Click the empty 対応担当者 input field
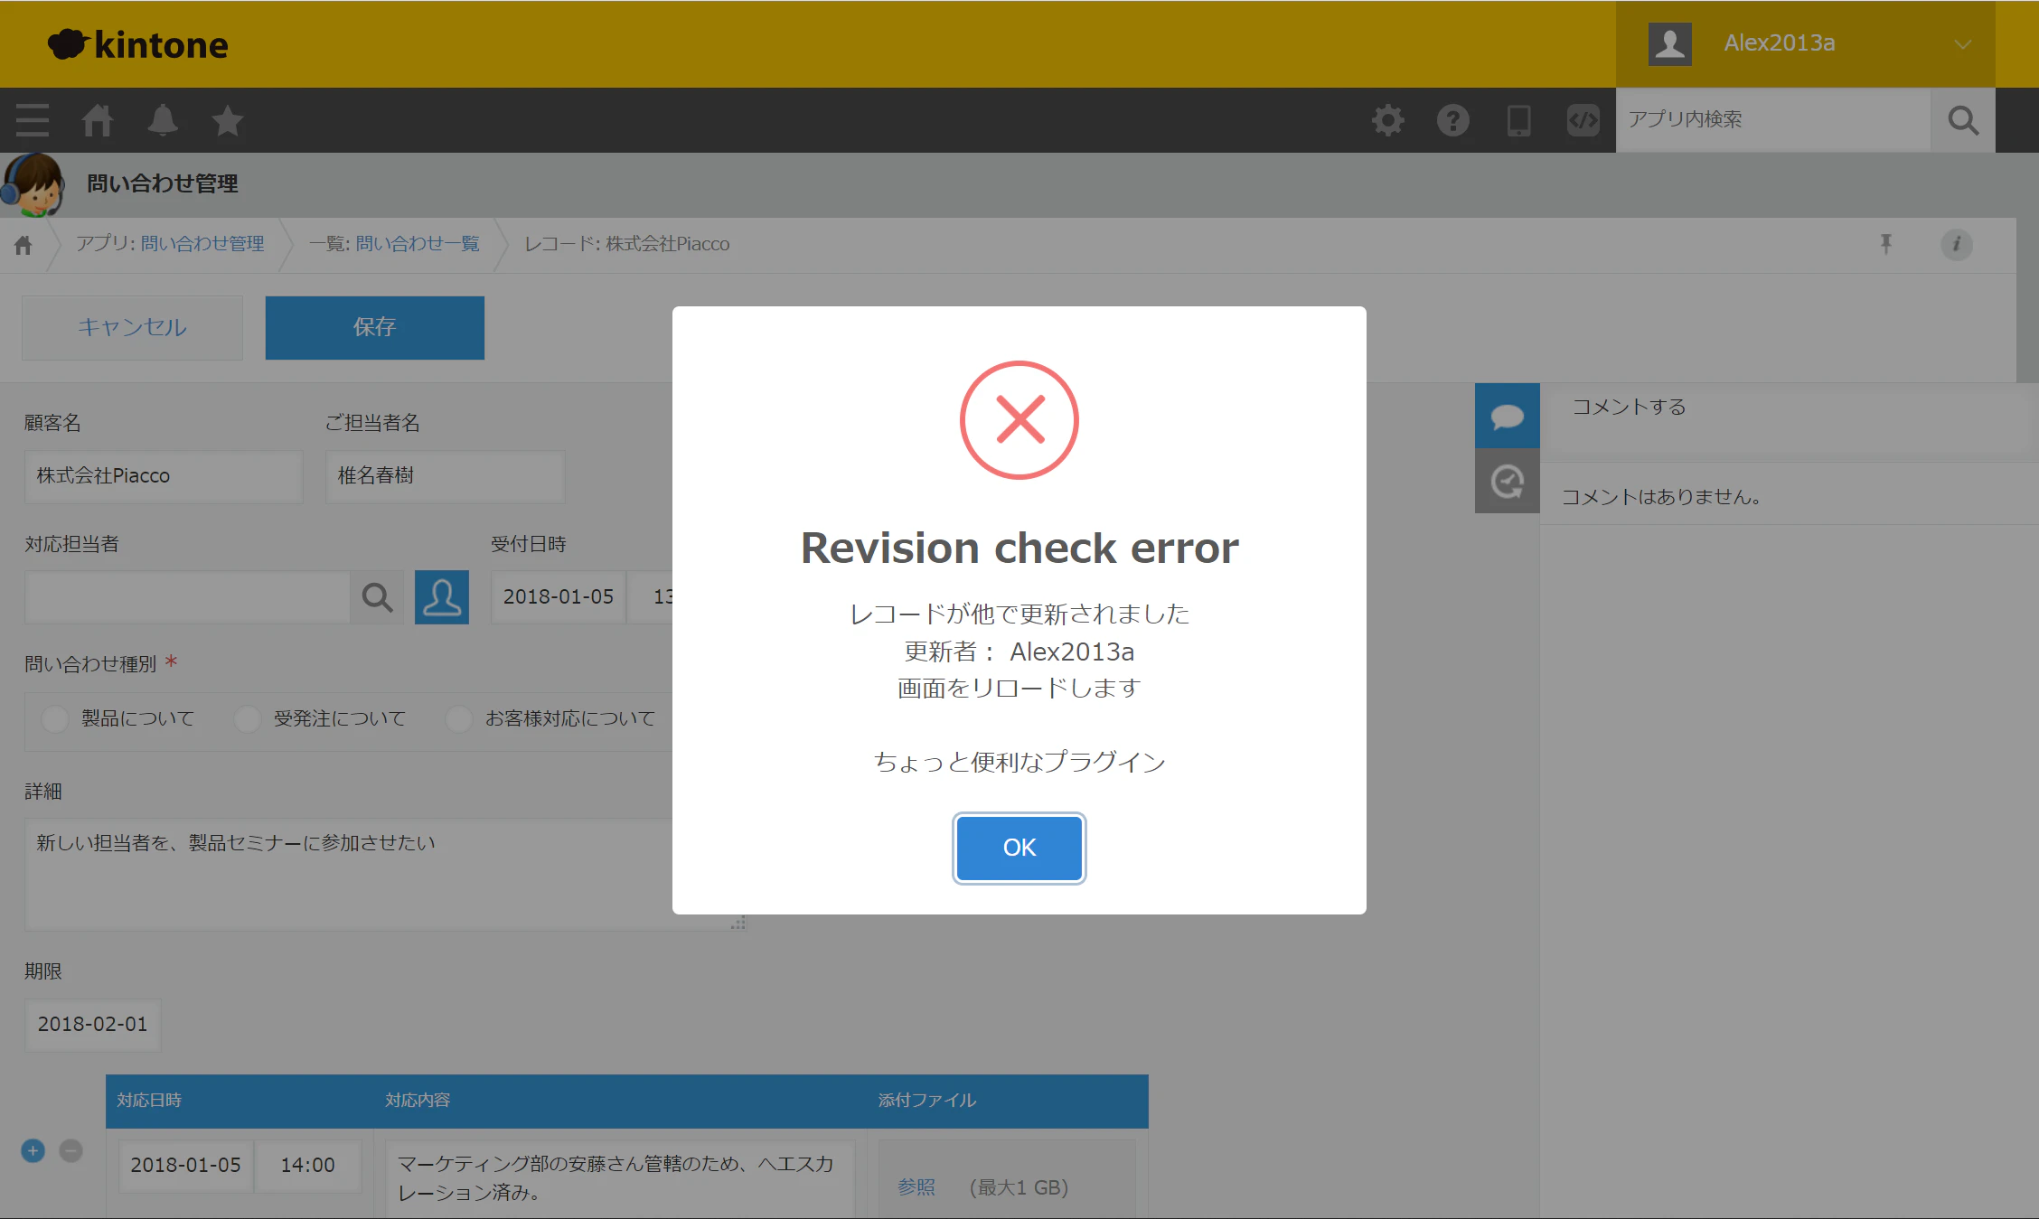 187,596
